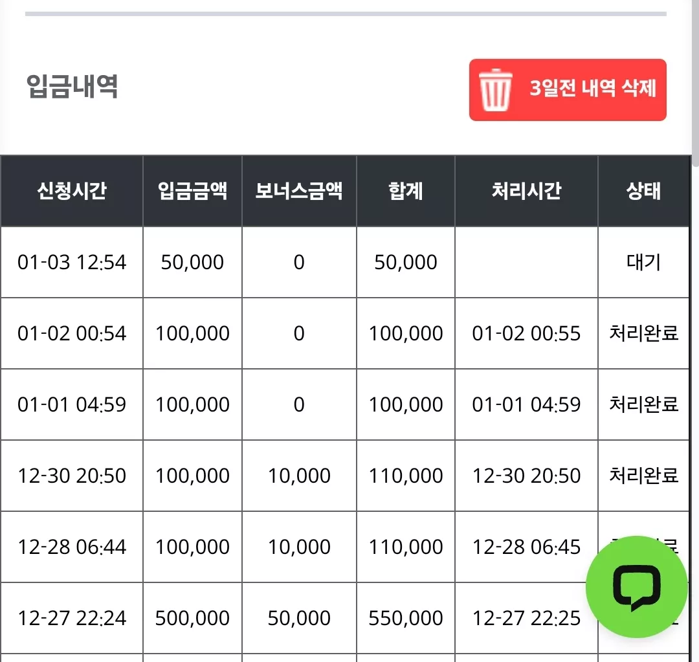Click the 보너스금액 column header
This screenshot has height=662, width=699.
pyautogui.click(x=299, y=191)
